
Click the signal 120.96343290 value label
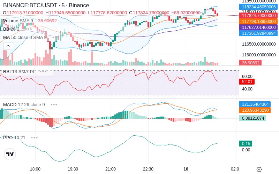coord(255,110)
